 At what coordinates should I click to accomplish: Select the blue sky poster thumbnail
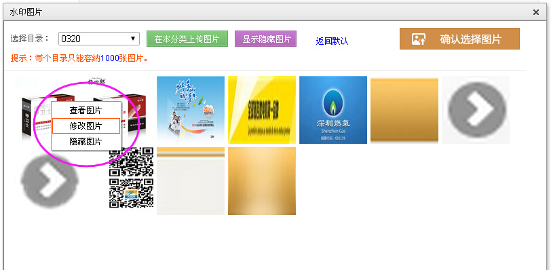(191, 110)
